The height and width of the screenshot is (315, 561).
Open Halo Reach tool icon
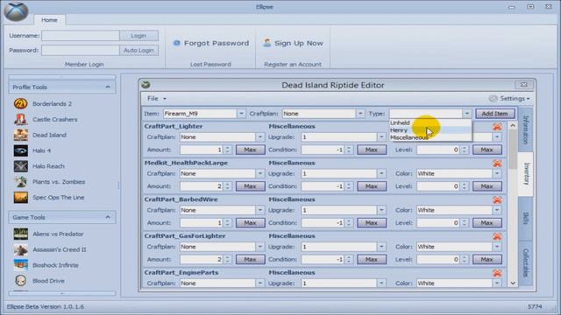[x=21, y=166]
